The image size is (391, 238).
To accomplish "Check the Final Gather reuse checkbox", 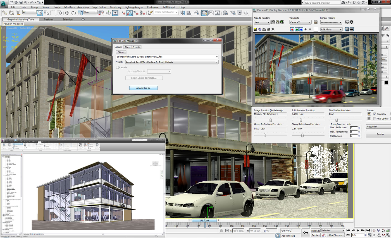I will point(375,119).
